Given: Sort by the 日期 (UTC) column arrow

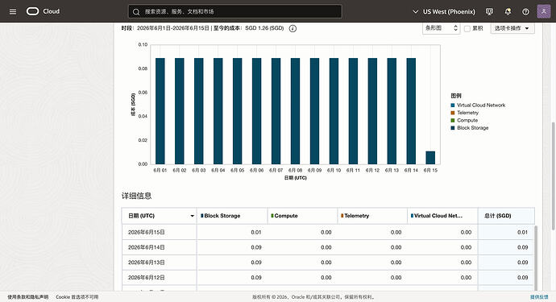Looking at the screenshot, I should (193, 216).
